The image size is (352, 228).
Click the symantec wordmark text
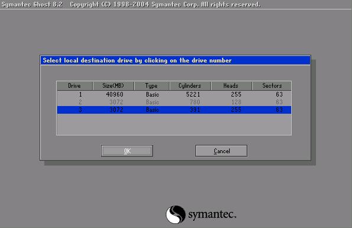212,214
